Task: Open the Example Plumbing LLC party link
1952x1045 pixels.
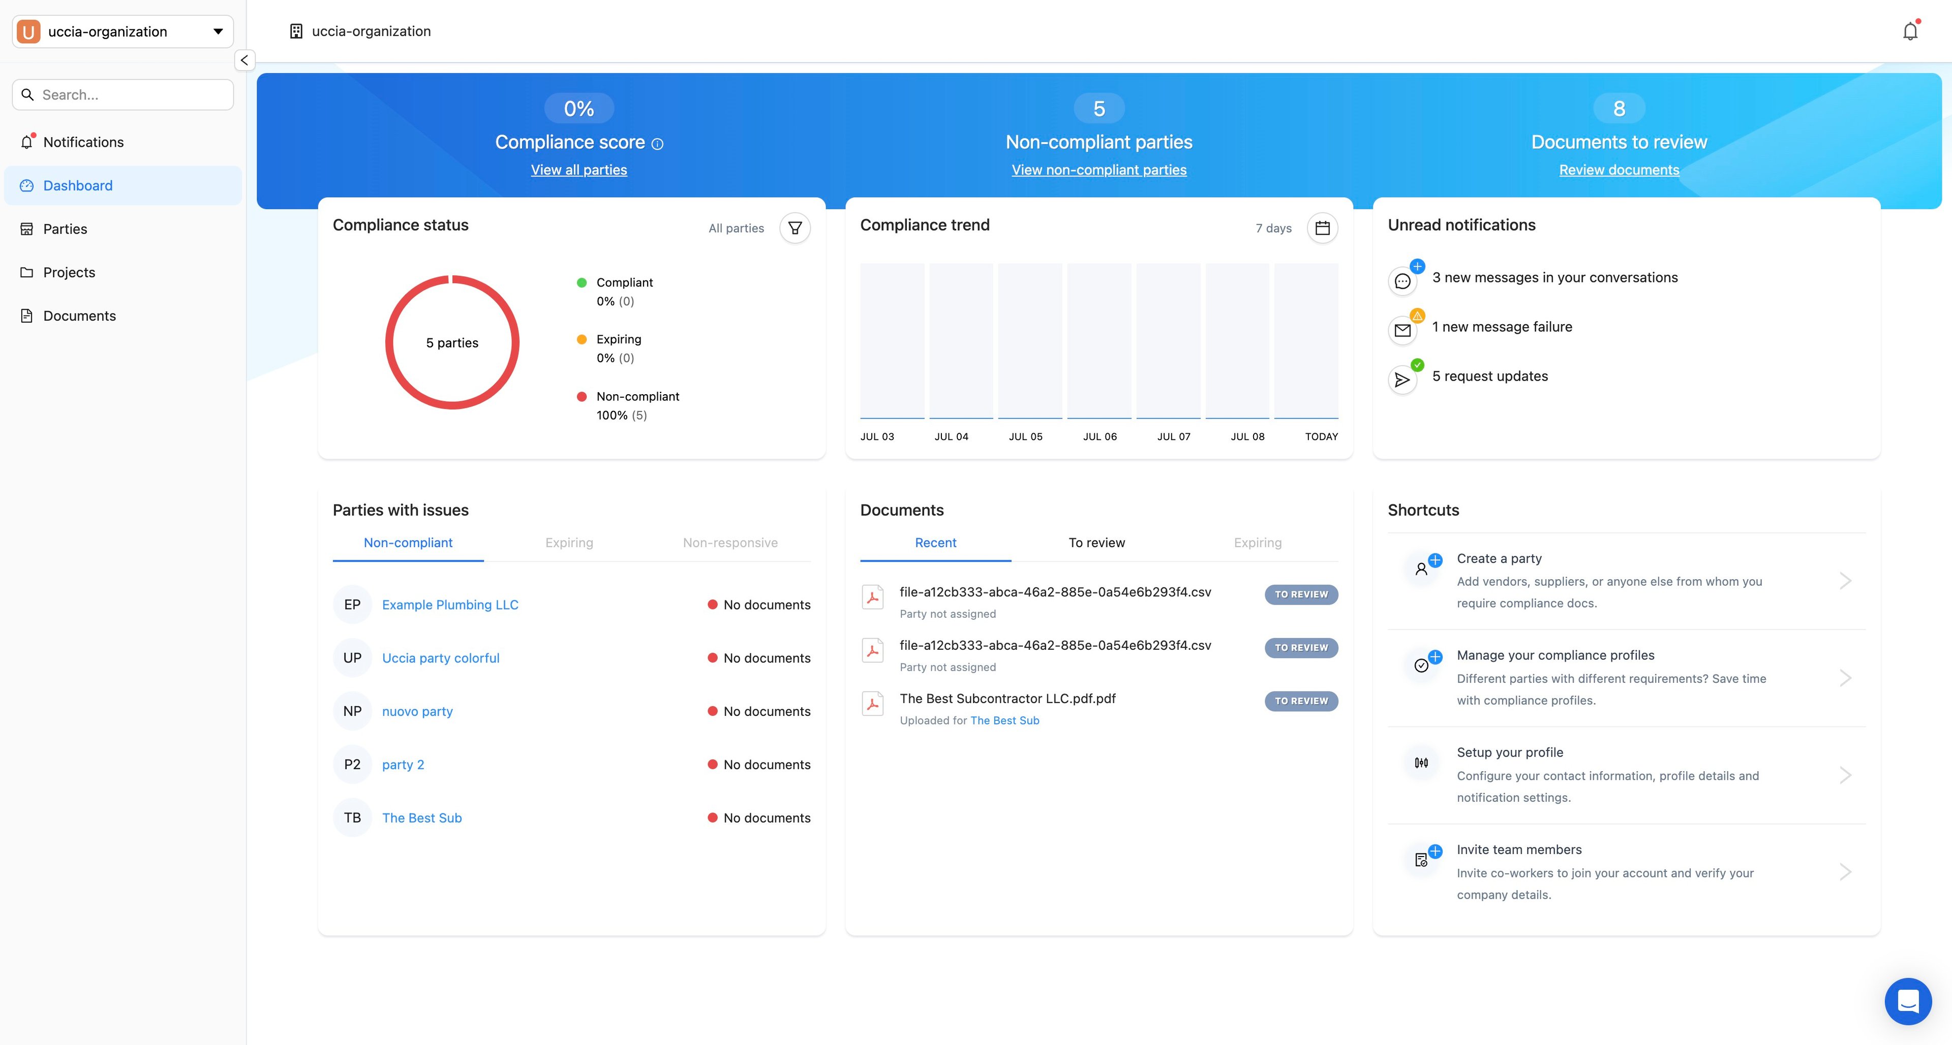Action: [450, 605]
